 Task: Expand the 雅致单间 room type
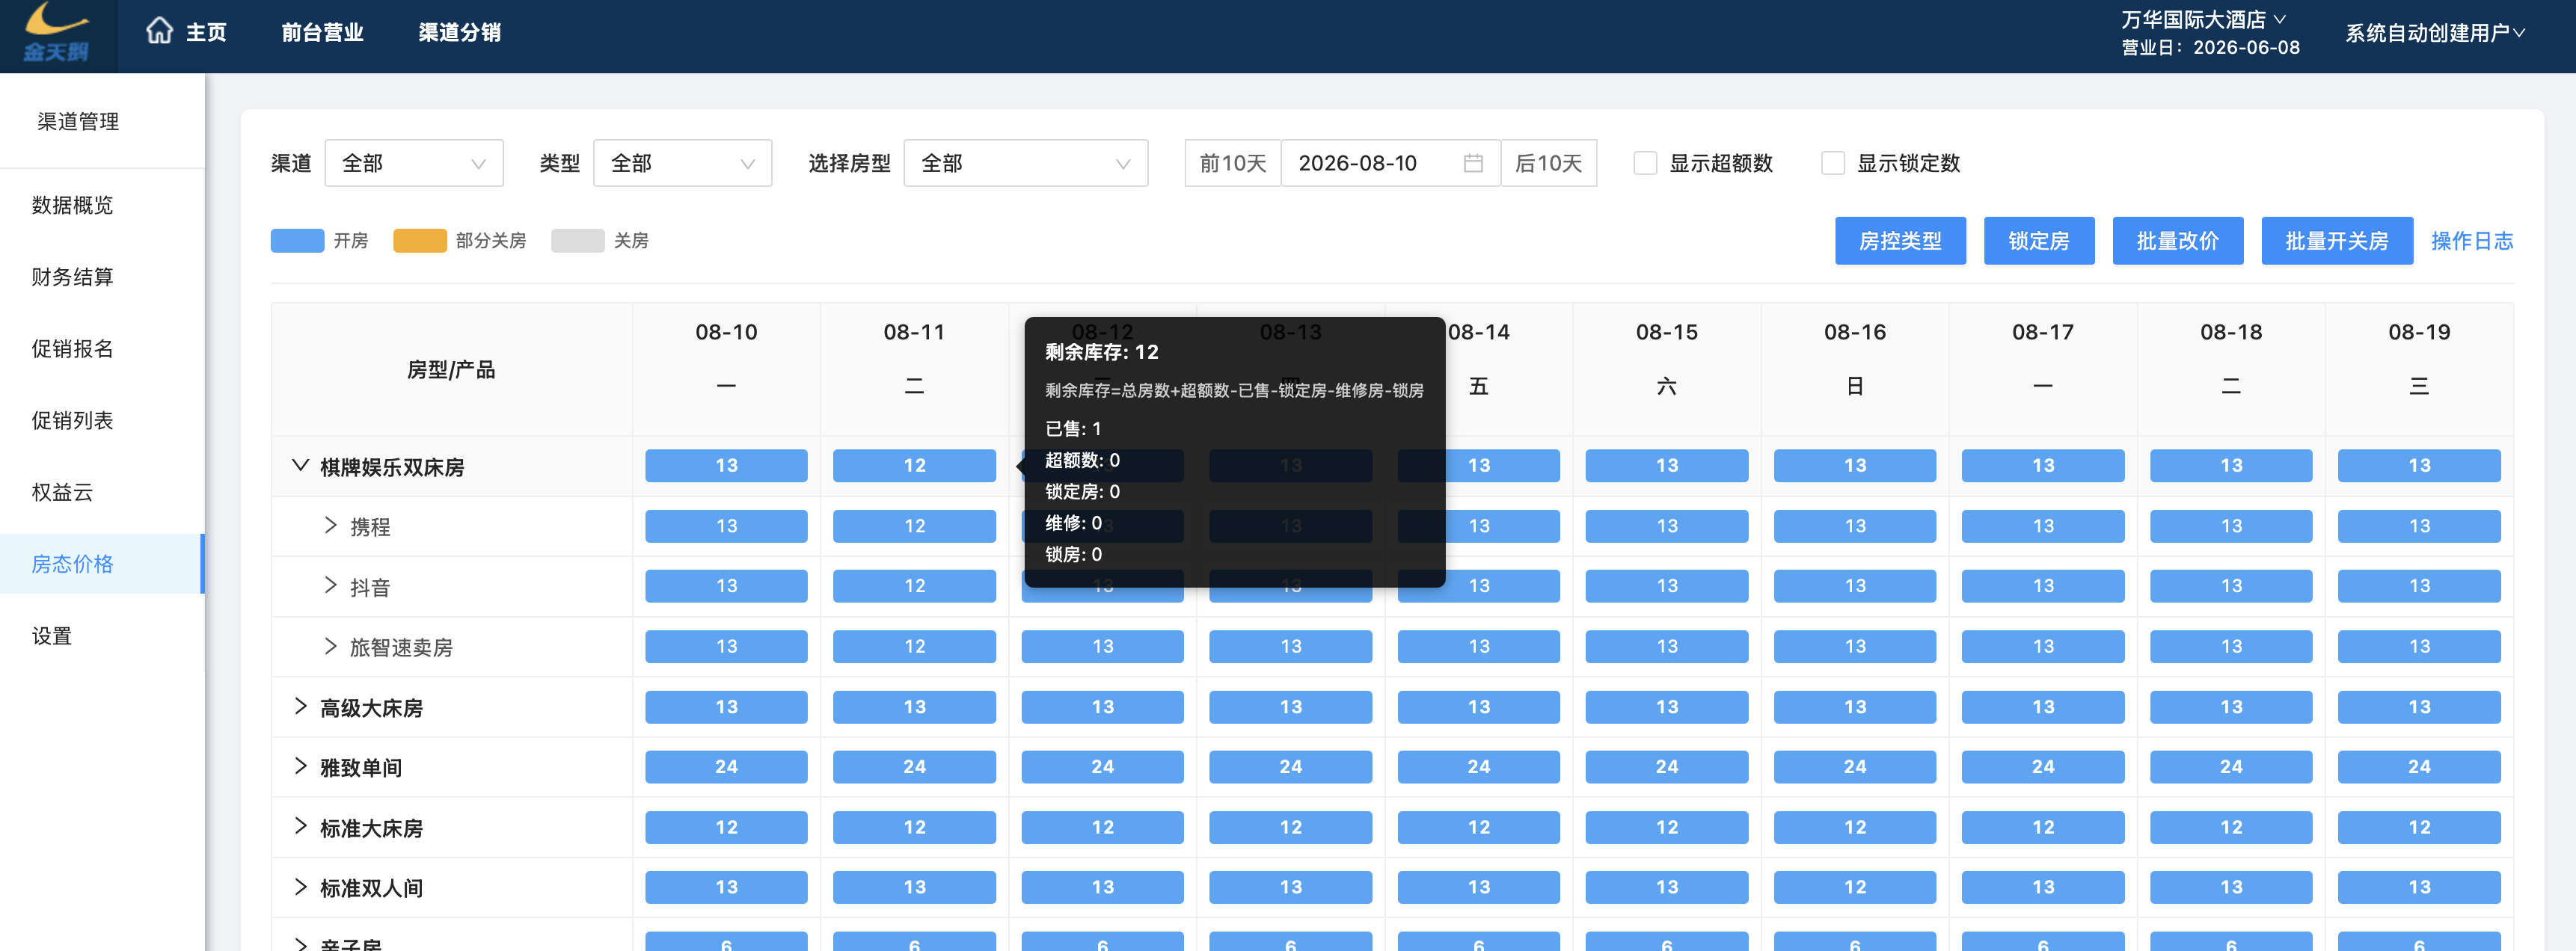pos(300,767)
